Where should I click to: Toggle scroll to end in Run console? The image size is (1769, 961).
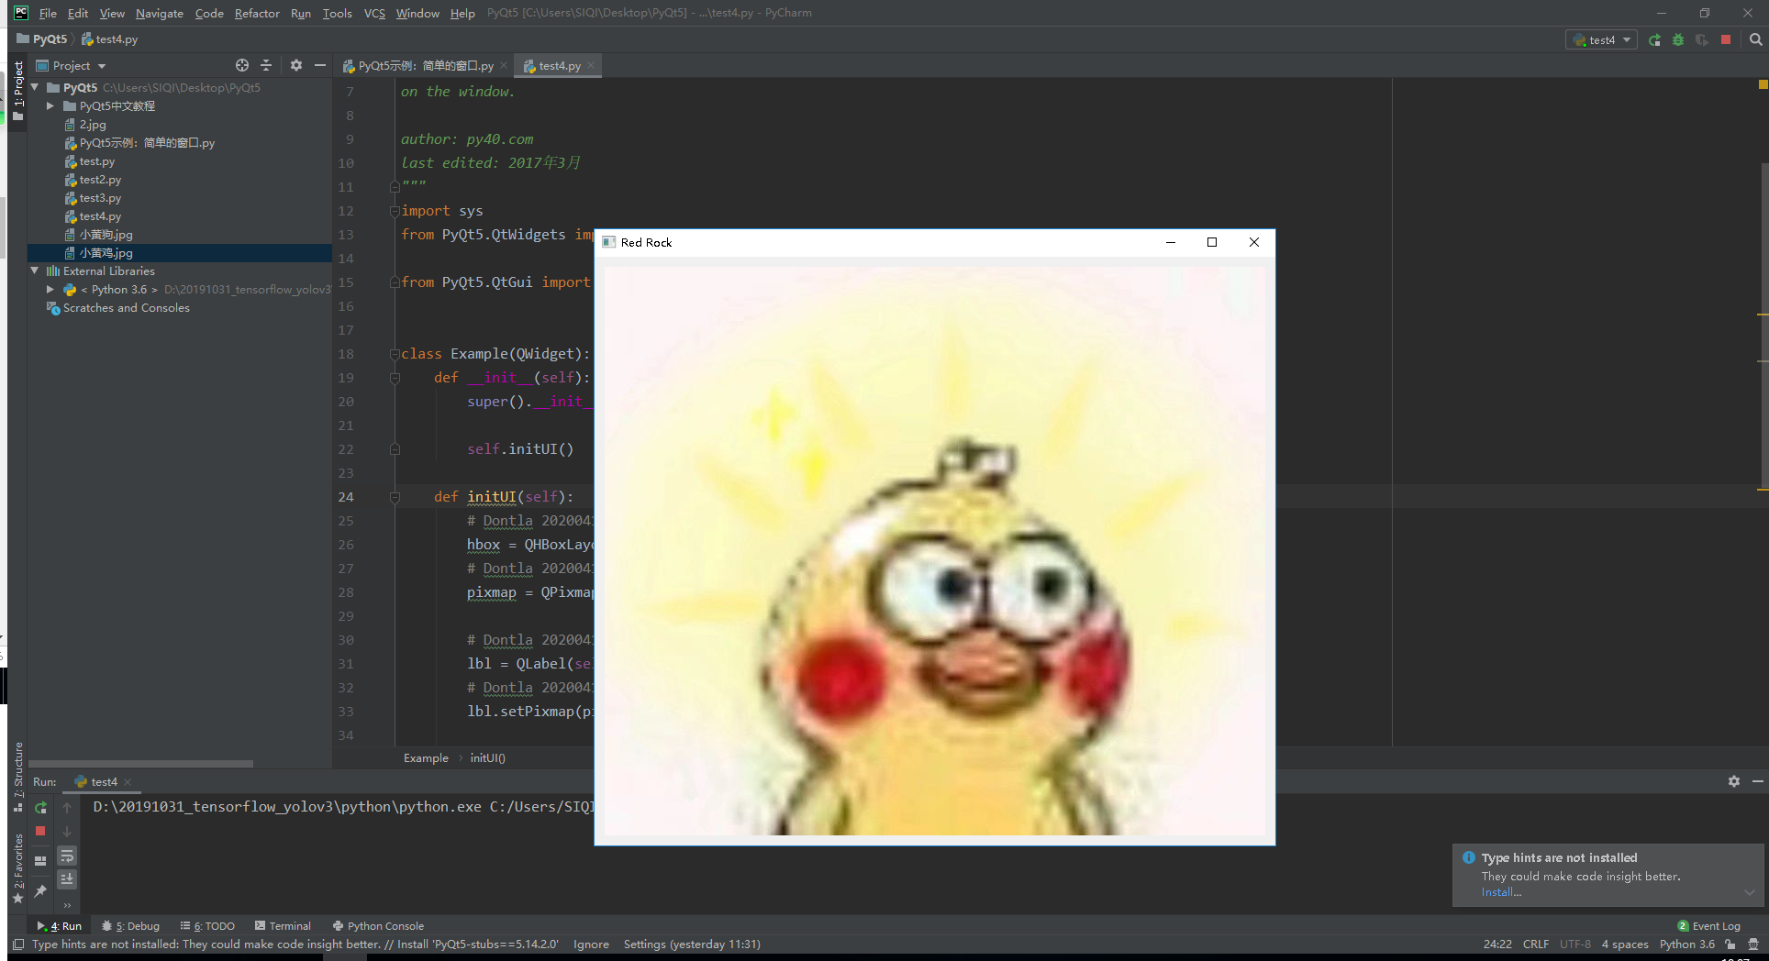67,879
